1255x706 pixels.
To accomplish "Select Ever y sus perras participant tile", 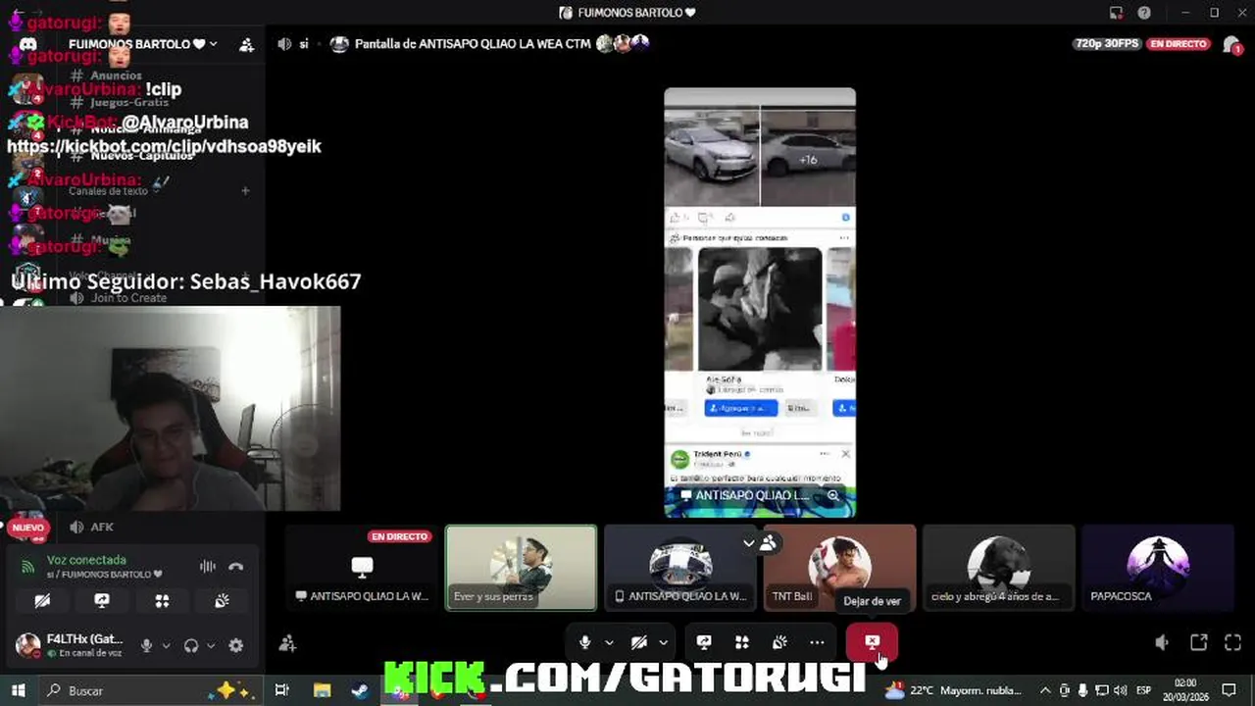I will click(x=521, y=568).
